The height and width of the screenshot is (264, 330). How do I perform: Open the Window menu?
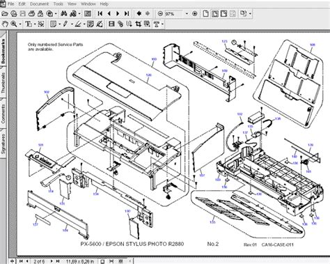pos(88,4)
